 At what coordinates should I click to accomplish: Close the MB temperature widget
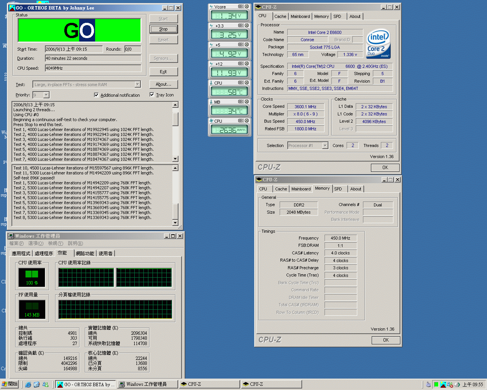click(x=247, y=102)
